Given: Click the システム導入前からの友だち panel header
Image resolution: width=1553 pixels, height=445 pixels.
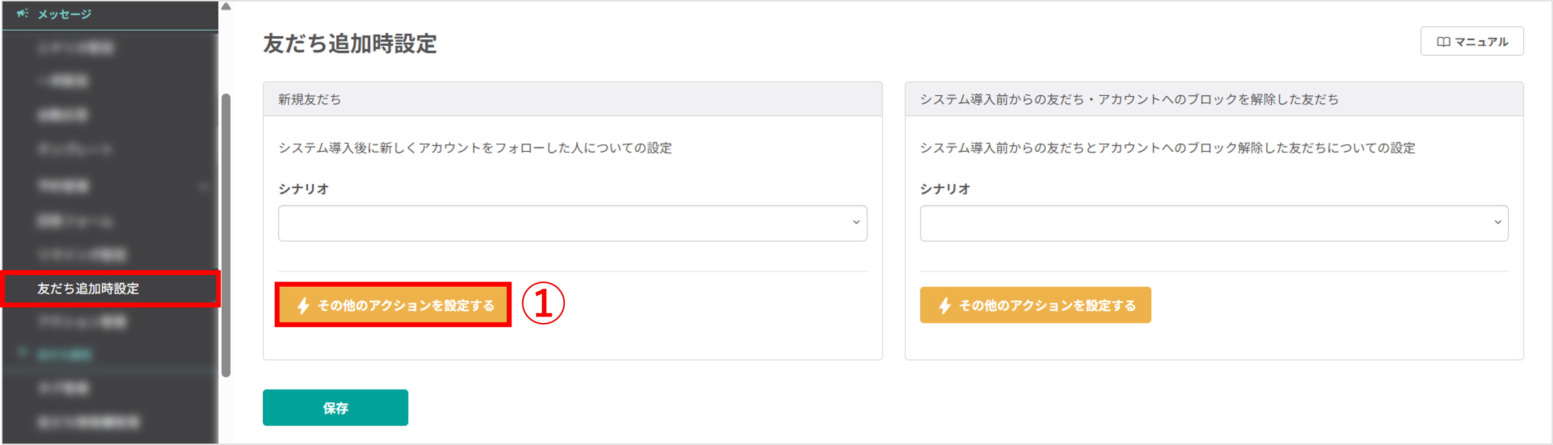Looking at the screenshot, I should coord(1214,99).
